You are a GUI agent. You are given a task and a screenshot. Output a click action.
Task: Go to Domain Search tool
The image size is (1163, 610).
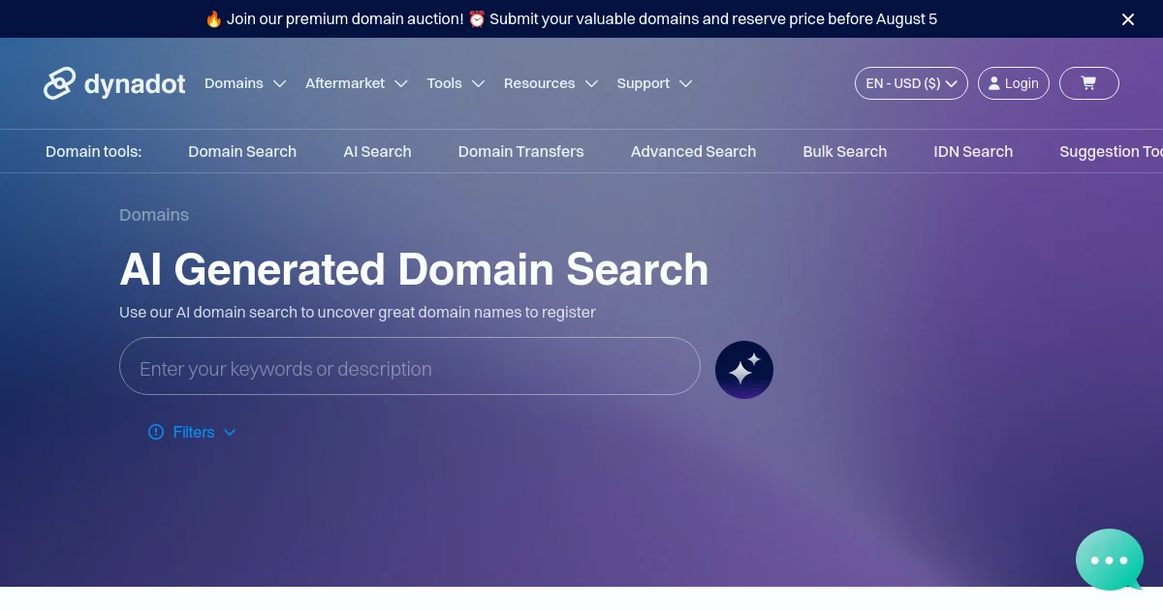tap(242, 151)
